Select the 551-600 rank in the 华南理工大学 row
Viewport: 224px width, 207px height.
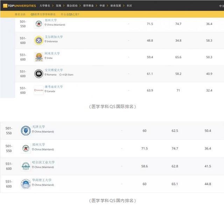pyautogui.click(x=9, y=184)
